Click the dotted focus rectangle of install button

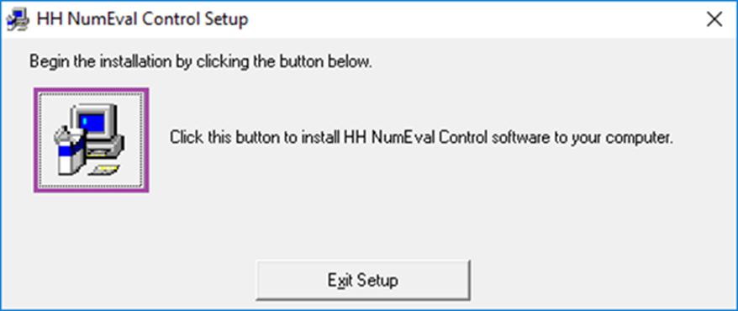coord(92,140)
